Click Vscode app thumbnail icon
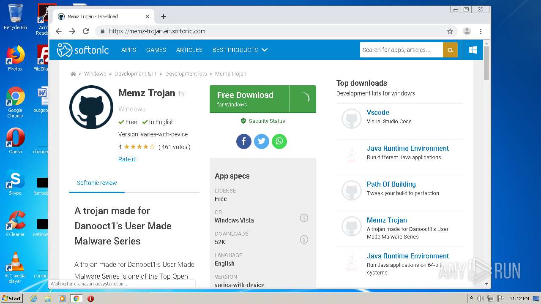 click(x=351, y=118)
